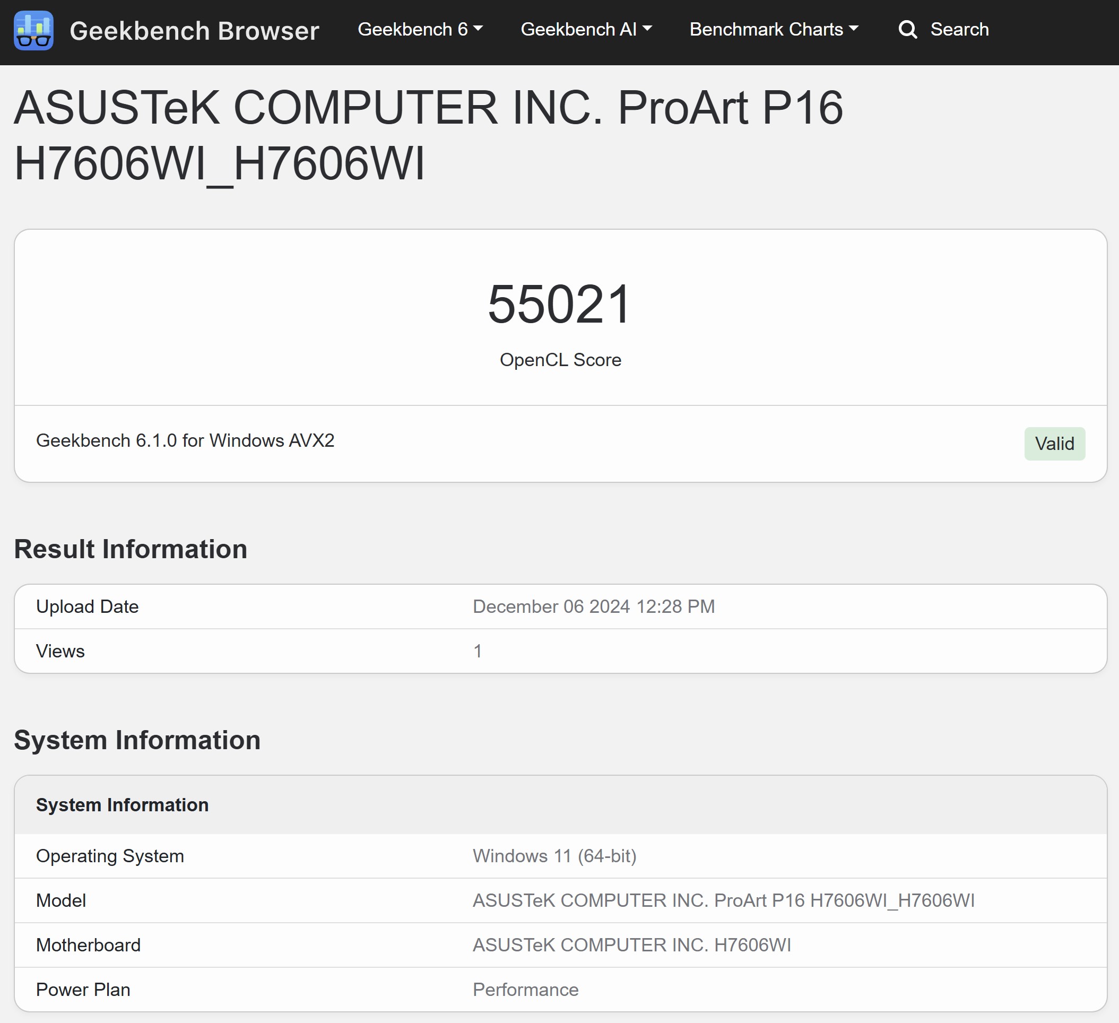The height and width of the screenshot is (1023, 1119).
Task: Select the Performance power plan value
Action: 526,990
